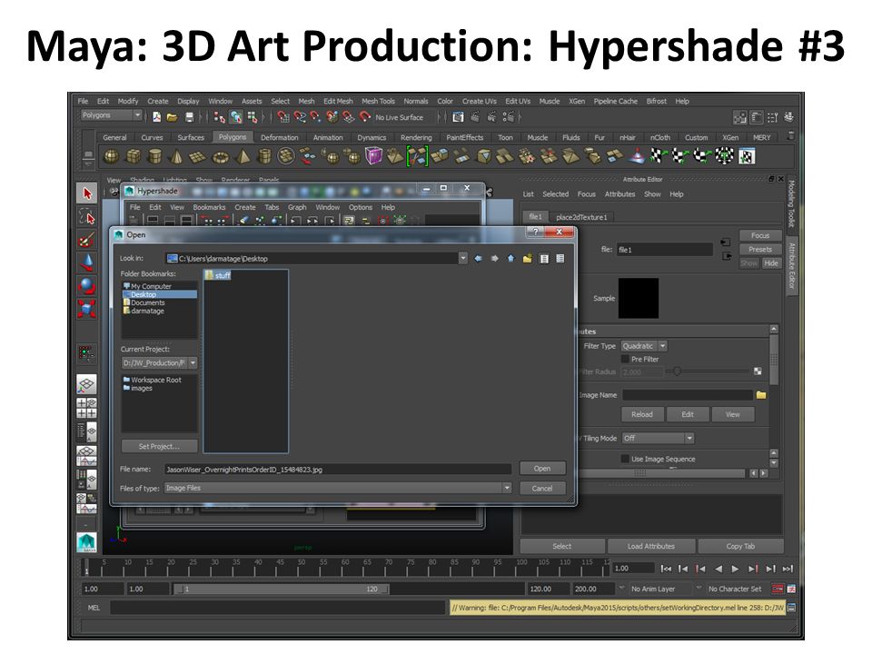
Task: Open the Files of type dropdown
Action: (x=337, y=488)
